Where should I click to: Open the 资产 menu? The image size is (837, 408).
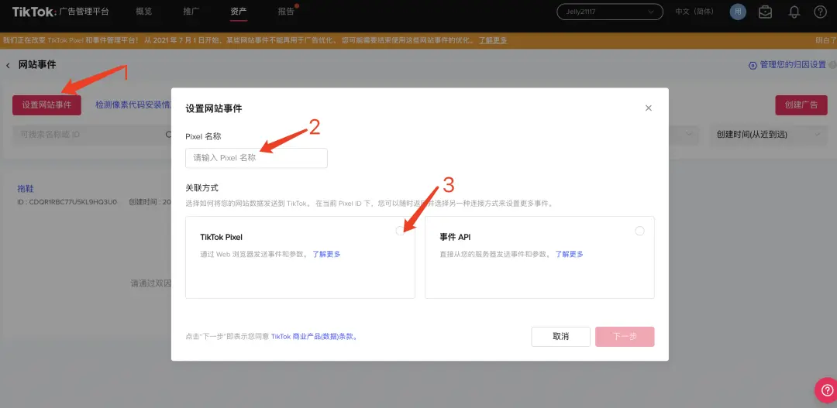click(x=239, y=11)
